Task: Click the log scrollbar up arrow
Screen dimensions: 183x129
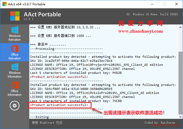Action: pyautogui.click(x=180, y=28)
